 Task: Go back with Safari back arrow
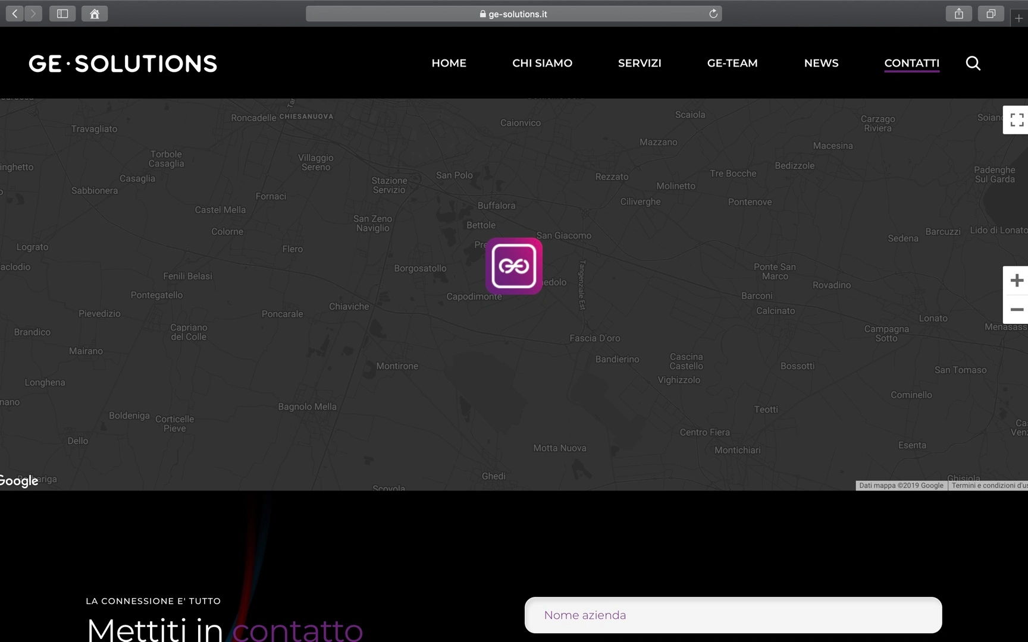point(15,14)
